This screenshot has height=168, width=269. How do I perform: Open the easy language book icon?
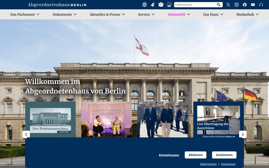tap(161, 4)
